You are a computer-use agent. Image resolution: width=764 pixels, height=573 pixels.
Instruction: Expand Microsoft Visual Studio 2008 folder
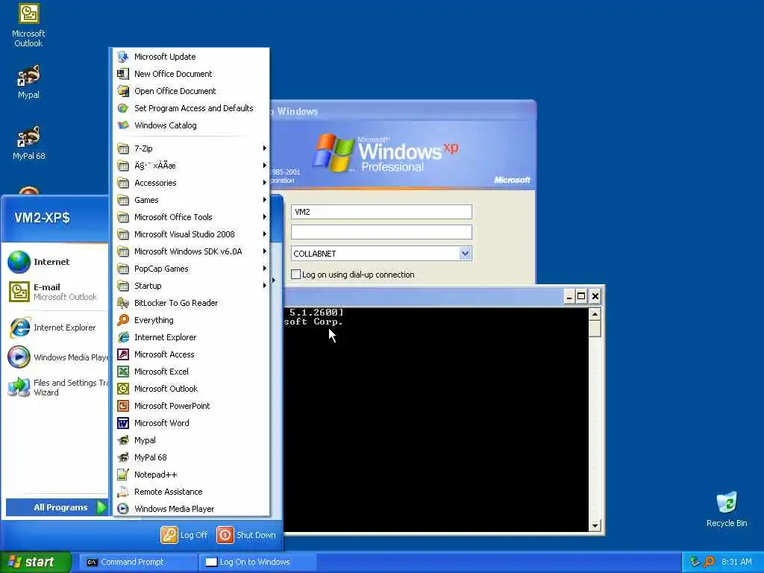190,234
